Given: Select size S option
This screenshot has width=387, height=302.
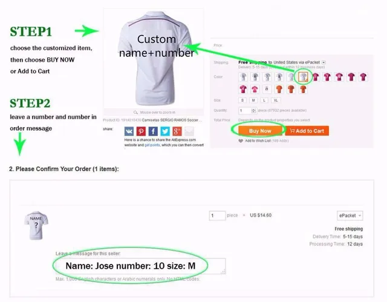Looking at the screenshot, I should tap(242, 100).
